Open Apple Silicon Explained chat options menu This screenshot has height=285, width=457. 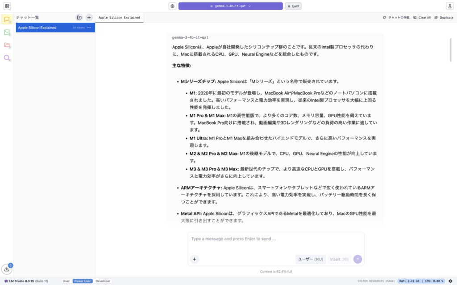(x=89, y=28)
